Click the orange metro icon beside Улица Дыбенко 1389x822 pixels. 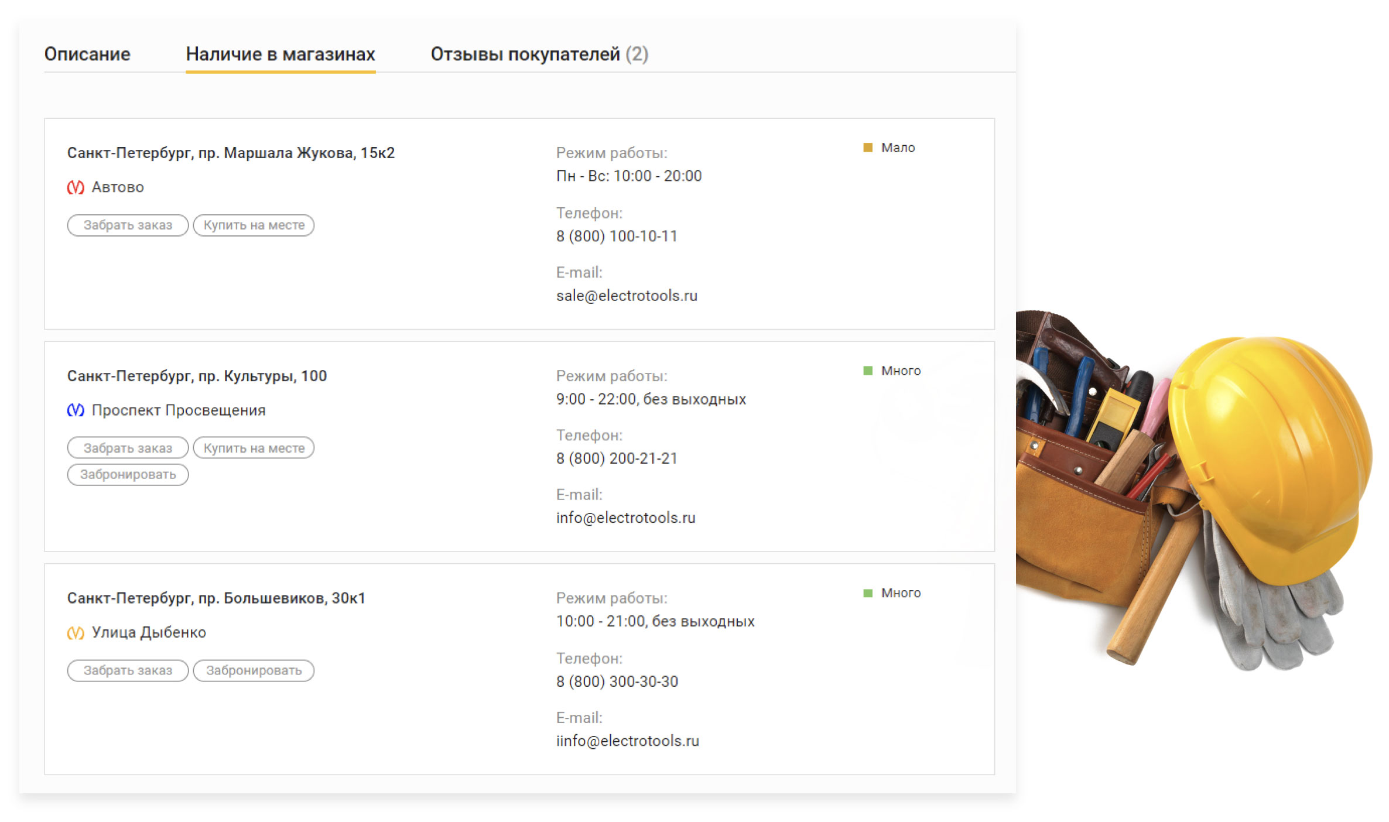(76, 633)
